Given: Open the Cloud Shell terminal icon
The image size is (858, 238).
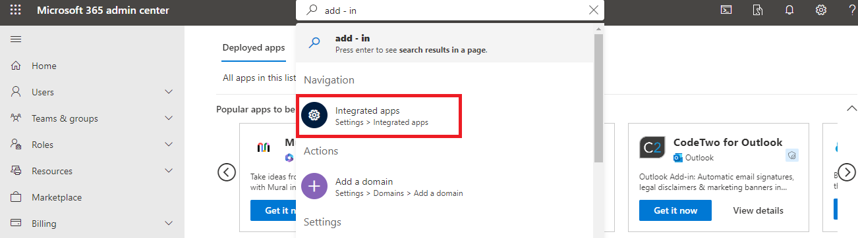Looking at the screenshot, I should coord(726,10).
